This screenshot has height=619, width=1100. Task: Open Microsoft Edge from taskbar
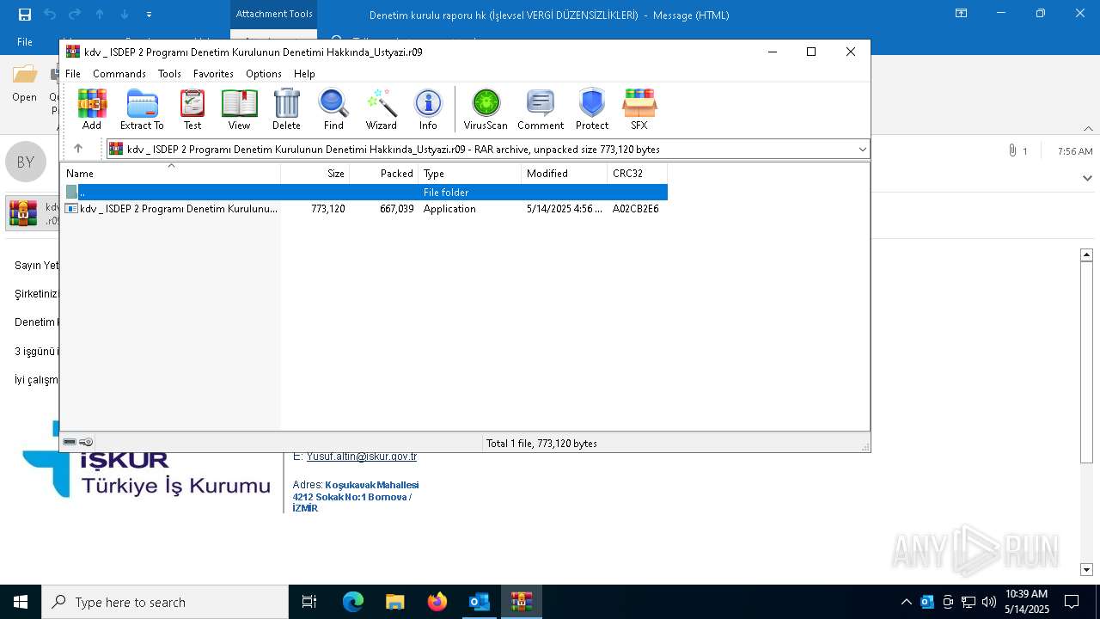(x=353, y=602)
